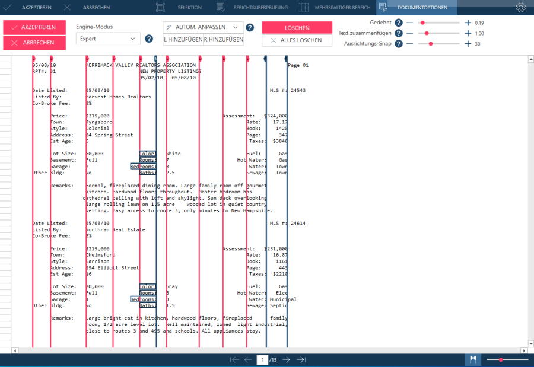534x367 pixels.
Task: Click MLS number 24614
Action: coord(298,224)
